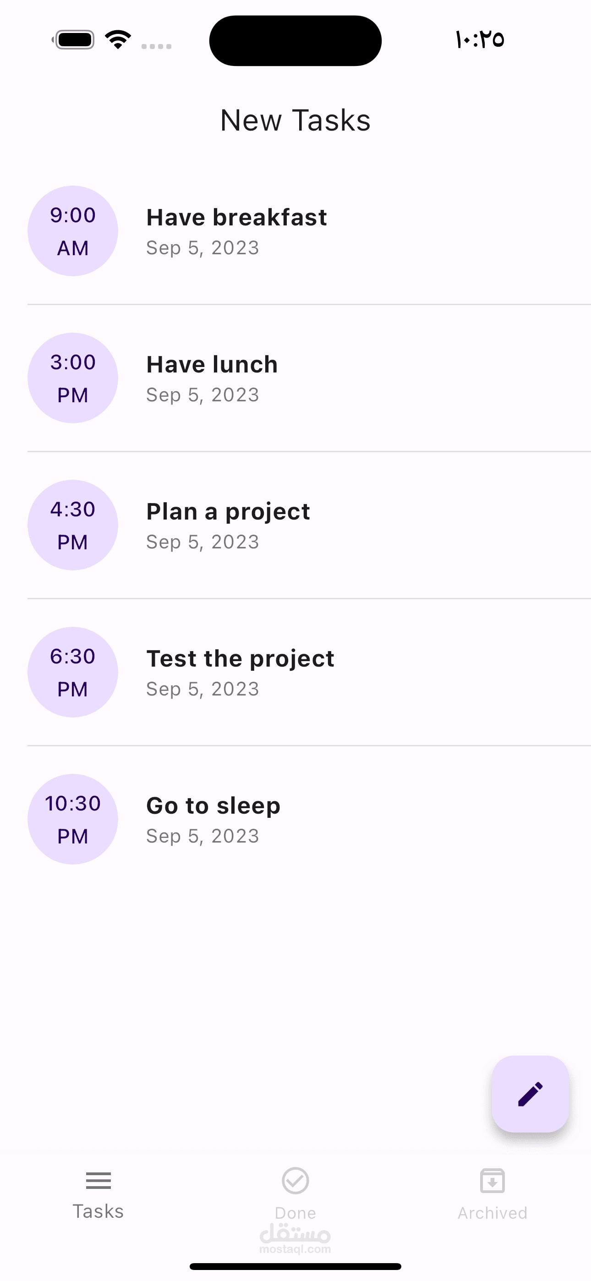Select the Tasks tab label
The width and height of the screenshot is (591, 1281).
[98, 1211]
